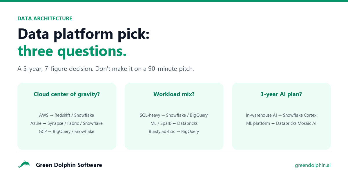Screen dimensions: 348x182
Task: Click the divider line above the footer
Action: click(x=174, y=153)
